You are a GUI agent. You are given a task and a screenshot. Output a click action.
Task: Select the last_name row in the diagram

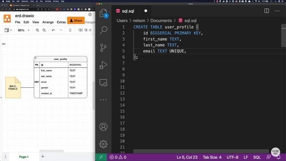click(61, 76)
